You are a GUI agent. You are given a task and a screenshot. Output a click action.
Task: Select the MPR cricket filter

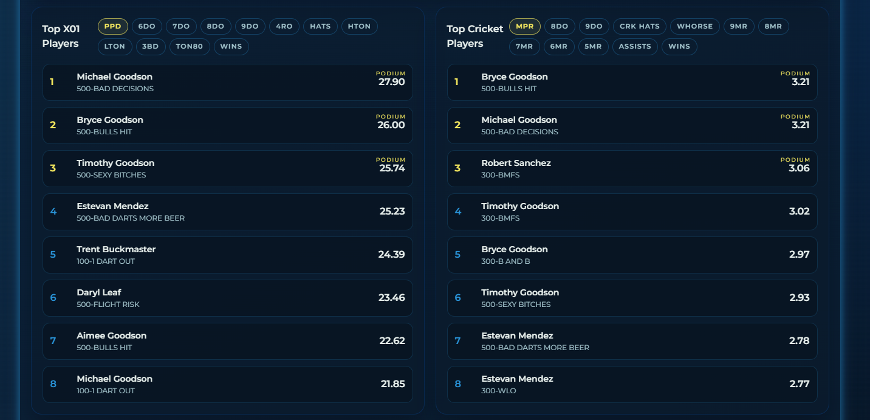524,26
